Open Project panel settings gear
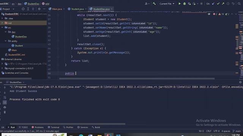Image resolution: width=243 pixels, height=136 pixels. 39,9
